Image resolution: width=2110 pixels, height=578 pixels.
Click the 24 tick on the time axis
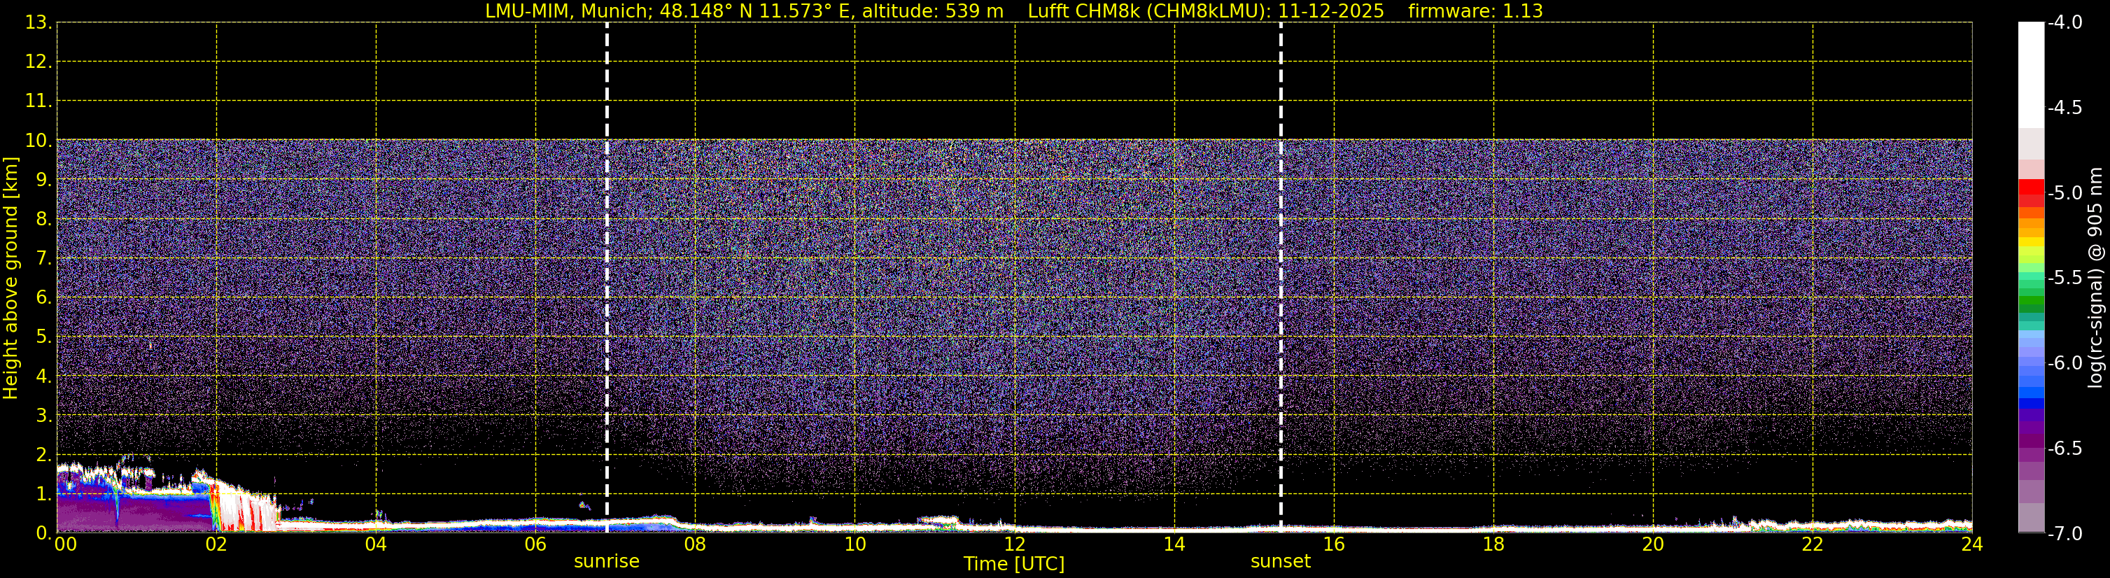coord(1971,544)
